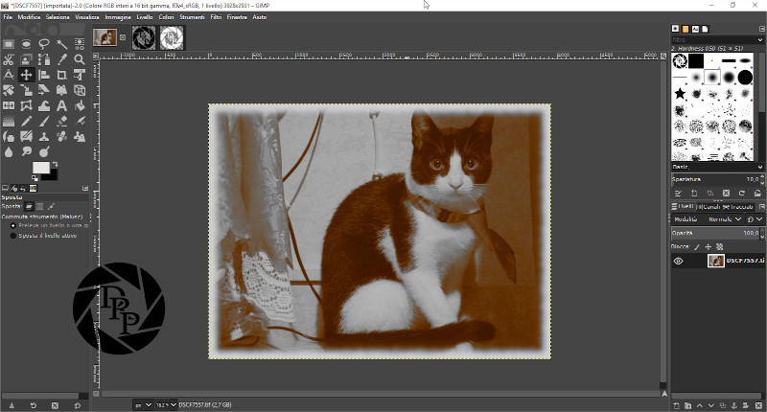Restore tool options to default values
Viewport: 767px width, 412px height.
point(78,405)
